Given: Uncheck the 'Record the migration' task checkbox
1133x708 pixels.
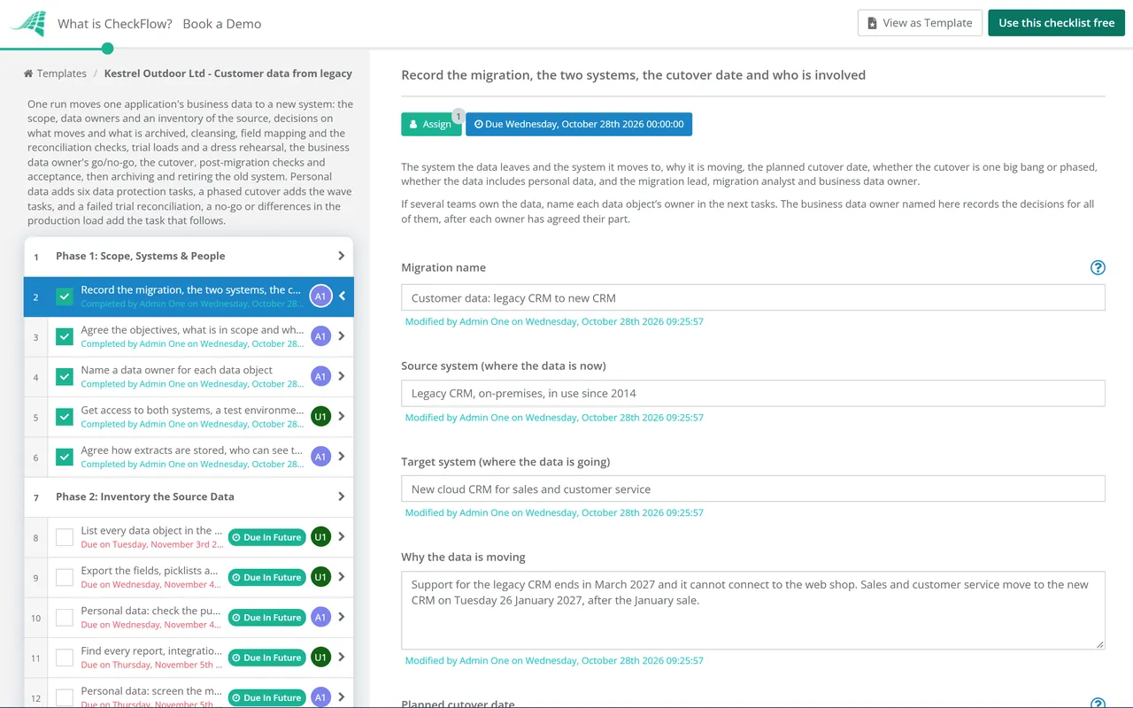Looking at the screenshot, I should point(65,296).
